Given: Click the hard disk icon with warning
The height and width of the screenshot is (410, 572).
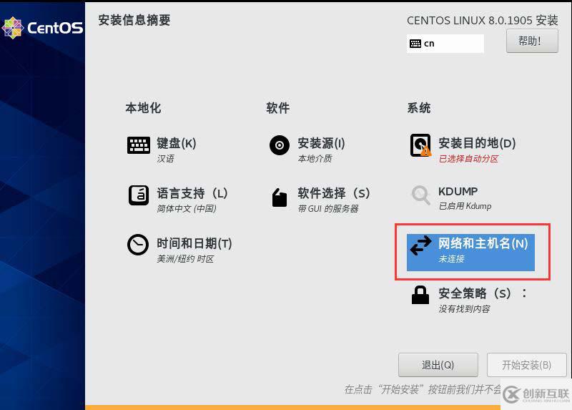Looking at the screenshot, I should pos(420,145).
